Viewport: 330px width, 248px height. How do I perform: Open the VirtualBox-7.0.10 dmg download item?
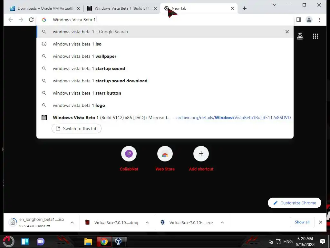pyautogui.click(x=112, y=222)
